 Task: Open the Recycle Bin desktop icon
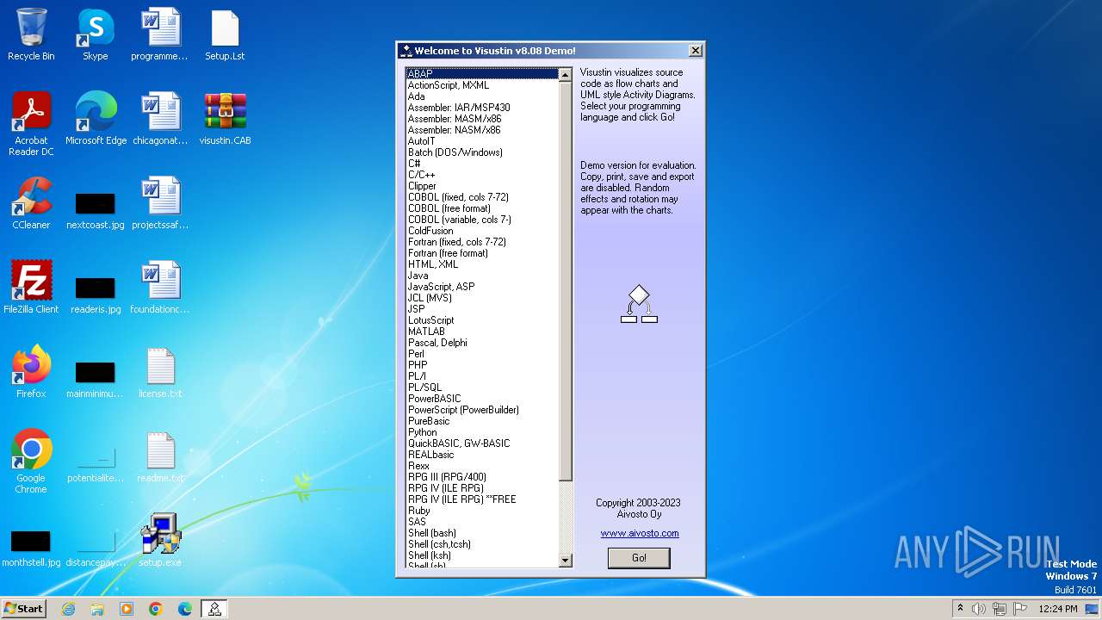click(31, 34)
